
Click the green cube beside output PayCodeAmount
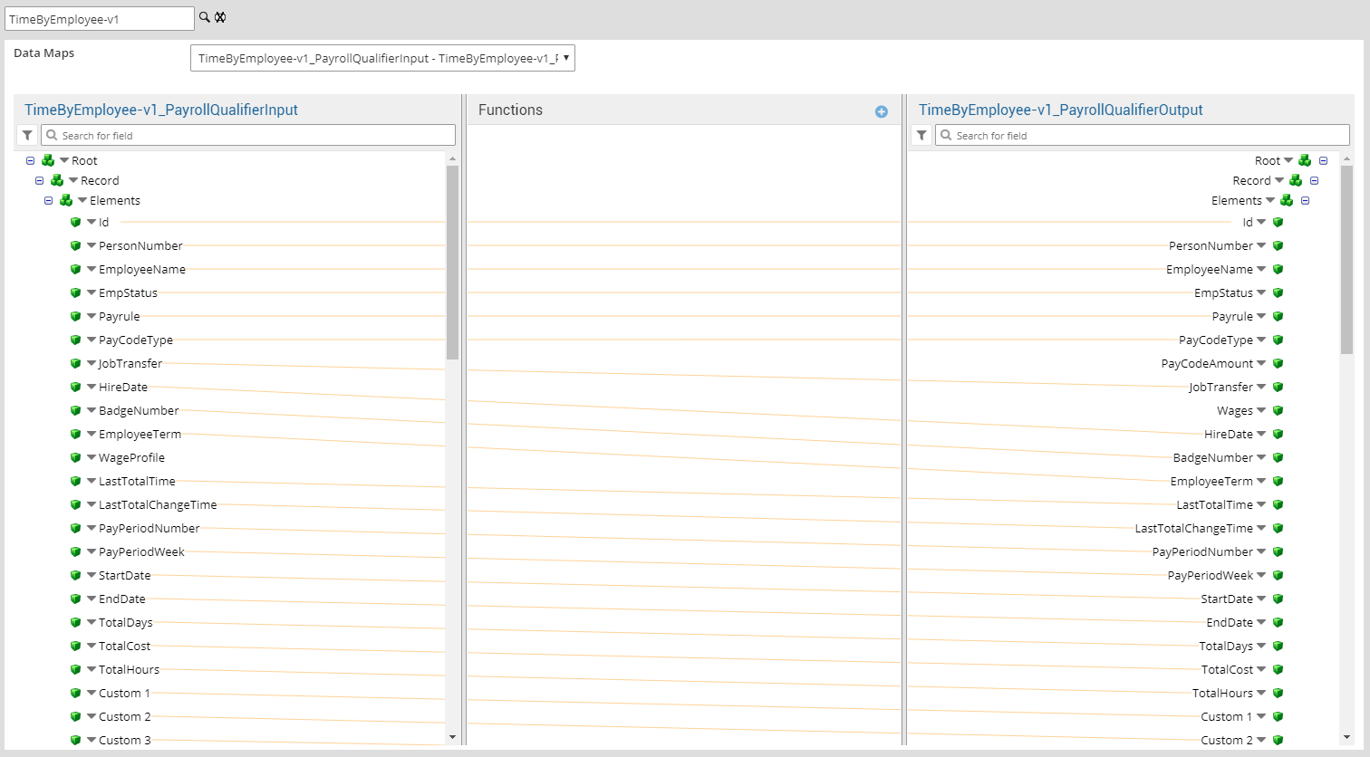coord(1278,363)
